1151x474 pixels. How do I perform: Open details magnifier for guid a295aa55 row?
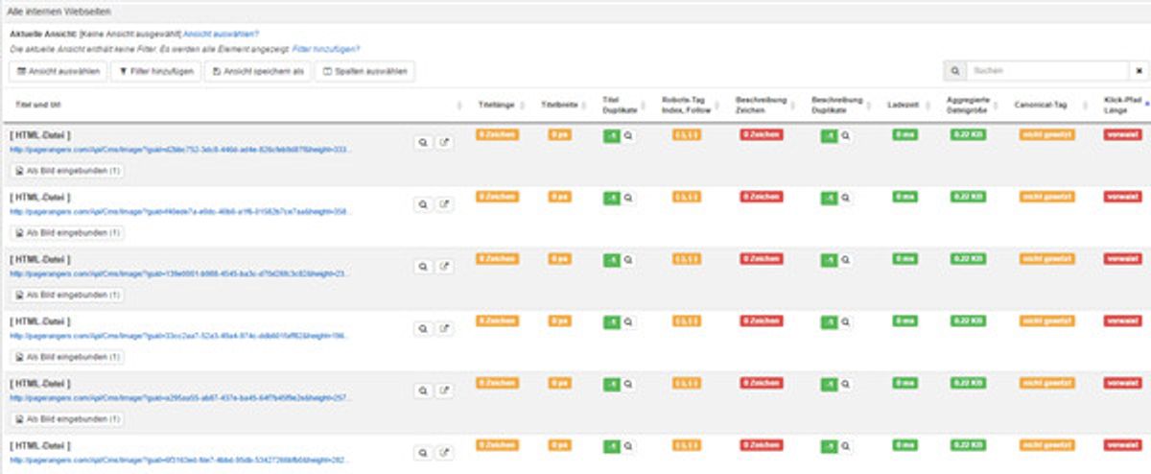[423, 391]
